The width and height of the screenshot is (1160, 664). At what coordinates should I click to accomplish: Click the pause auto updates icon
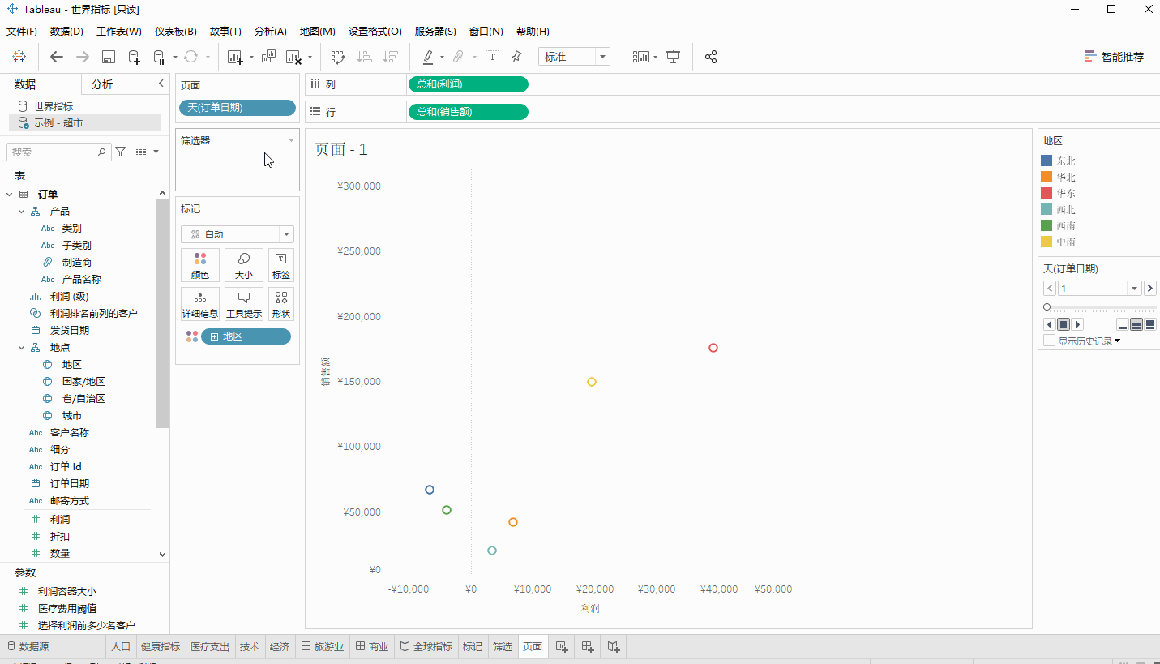point(159,57)
